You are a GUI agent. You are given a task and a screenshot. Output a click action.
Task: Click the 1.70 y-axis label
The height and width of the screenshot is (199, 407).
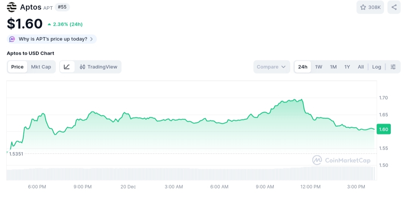pos(383,98)
